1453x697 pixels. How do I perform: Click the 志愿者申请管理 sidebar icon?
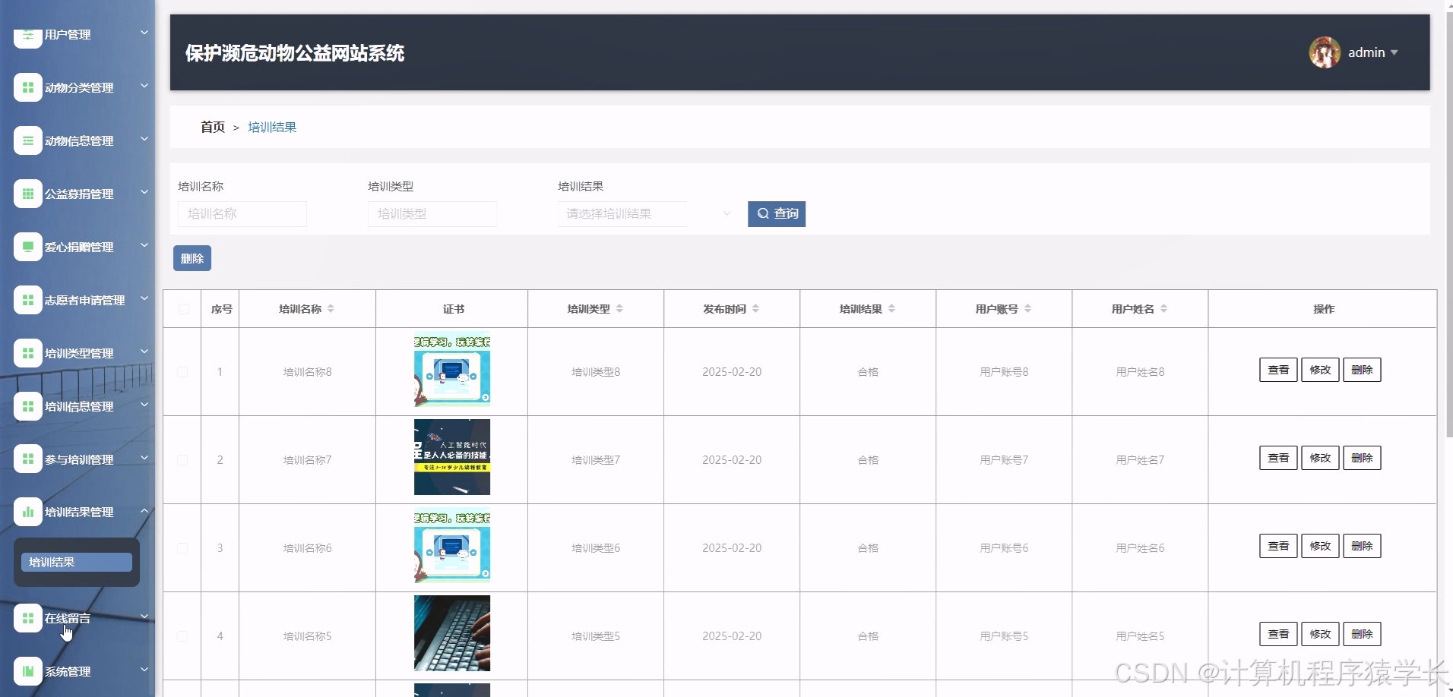click(x=28, y=300)
